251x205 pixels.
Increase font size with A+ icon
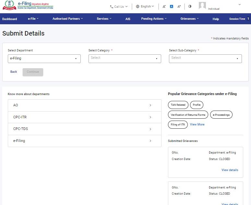(179, 6)
